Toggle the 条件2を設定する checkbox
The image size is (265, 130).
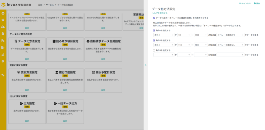pyautogui.click(x=154, y=40)
